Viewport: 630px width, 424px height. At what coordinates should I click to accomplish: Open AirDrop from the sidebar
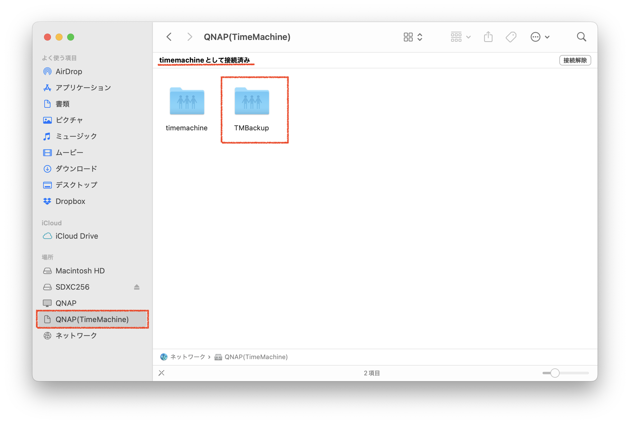[69, 72]
